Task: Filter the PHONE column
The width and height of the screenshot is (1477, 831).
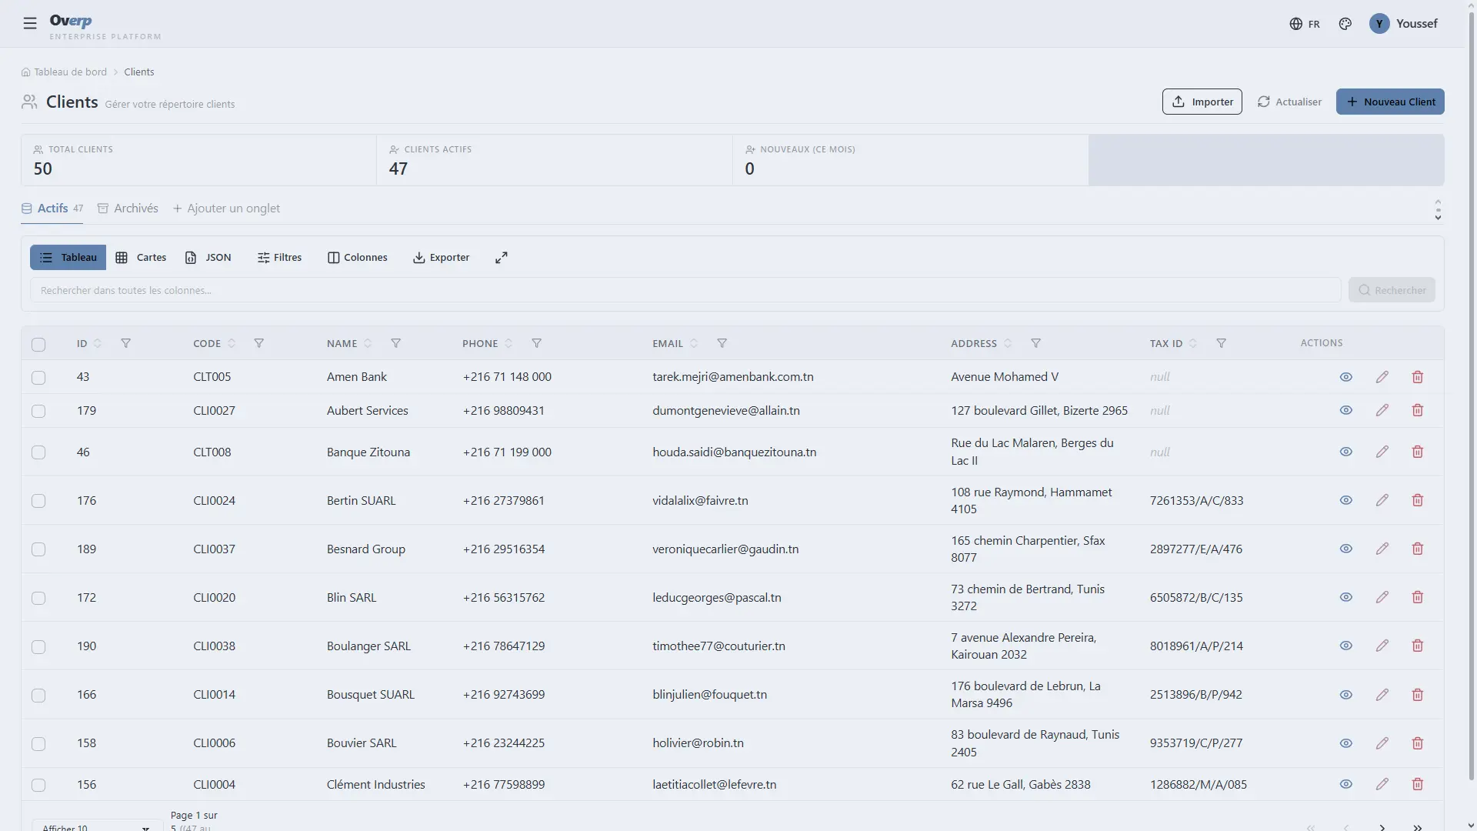Action: [537, 343]
